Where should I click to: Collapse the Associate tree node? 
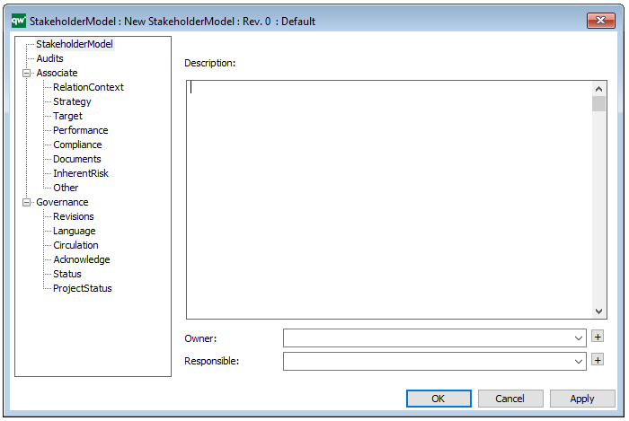click(x=26, y=74)
